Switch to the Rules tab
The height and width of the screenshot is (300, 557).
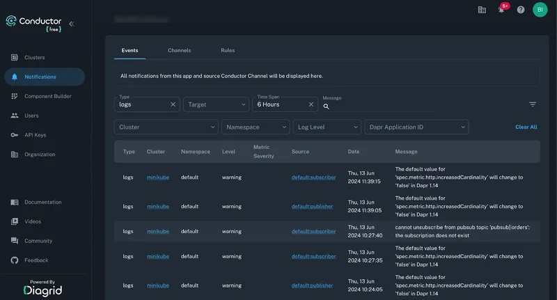pos(228,51)
